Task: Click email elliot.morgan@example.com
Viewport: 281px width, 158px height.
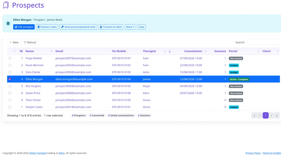Action: click(x=74, y=79)
